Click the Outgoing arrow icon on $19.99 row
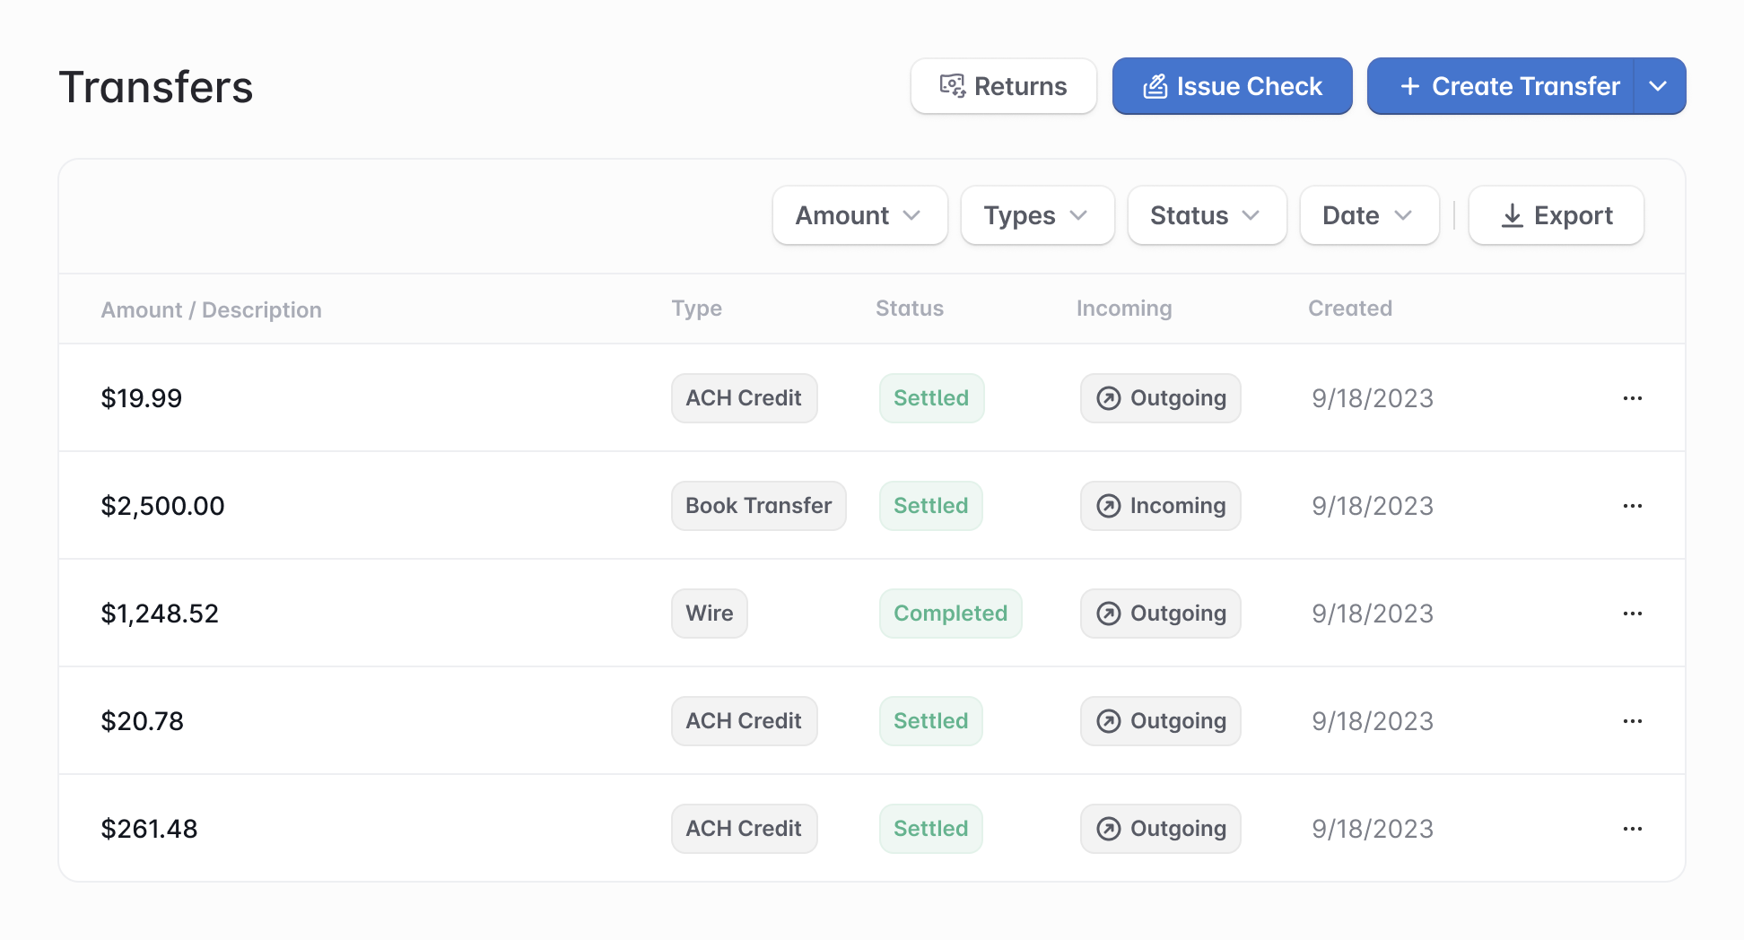 [1109, 398]
